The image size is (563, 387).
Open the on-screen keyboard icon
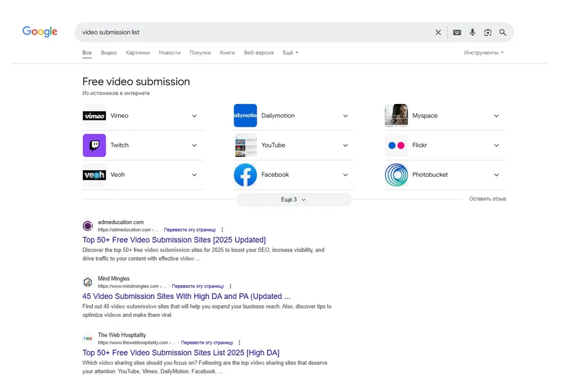pyautogui.click(x=457, y=32)
